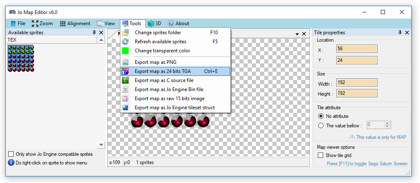The height and width of the screenshot is (183, 420).
Task: Close the map document tab
Action: click(304, 34)
